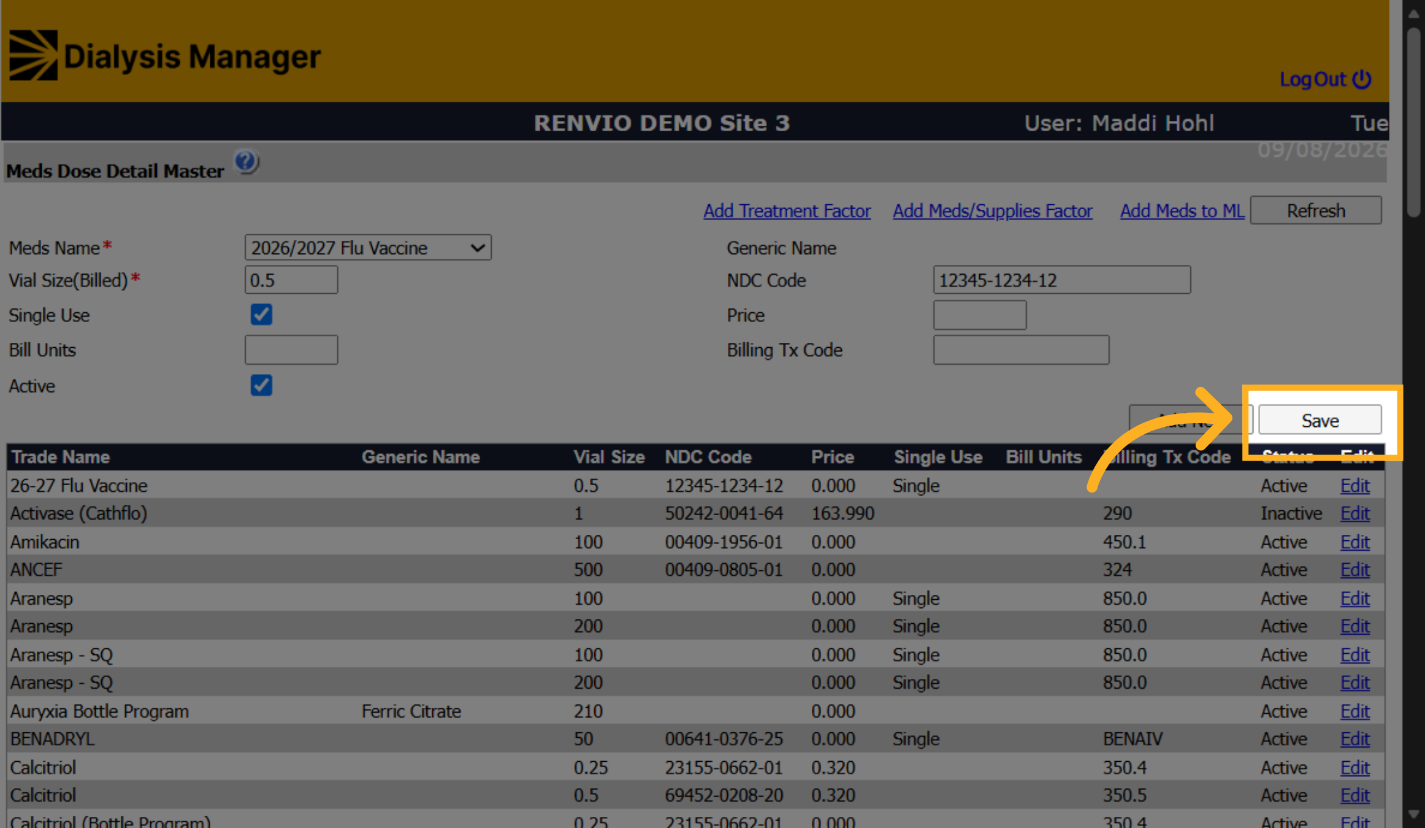1425x828 pixels.
Task: Click the Log Out power icon
Action: [1362, 79]
